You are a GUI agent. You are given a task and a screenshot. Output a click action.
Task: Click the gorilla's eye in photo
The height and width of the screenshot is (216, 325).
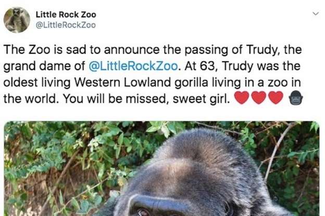(143, 212)
